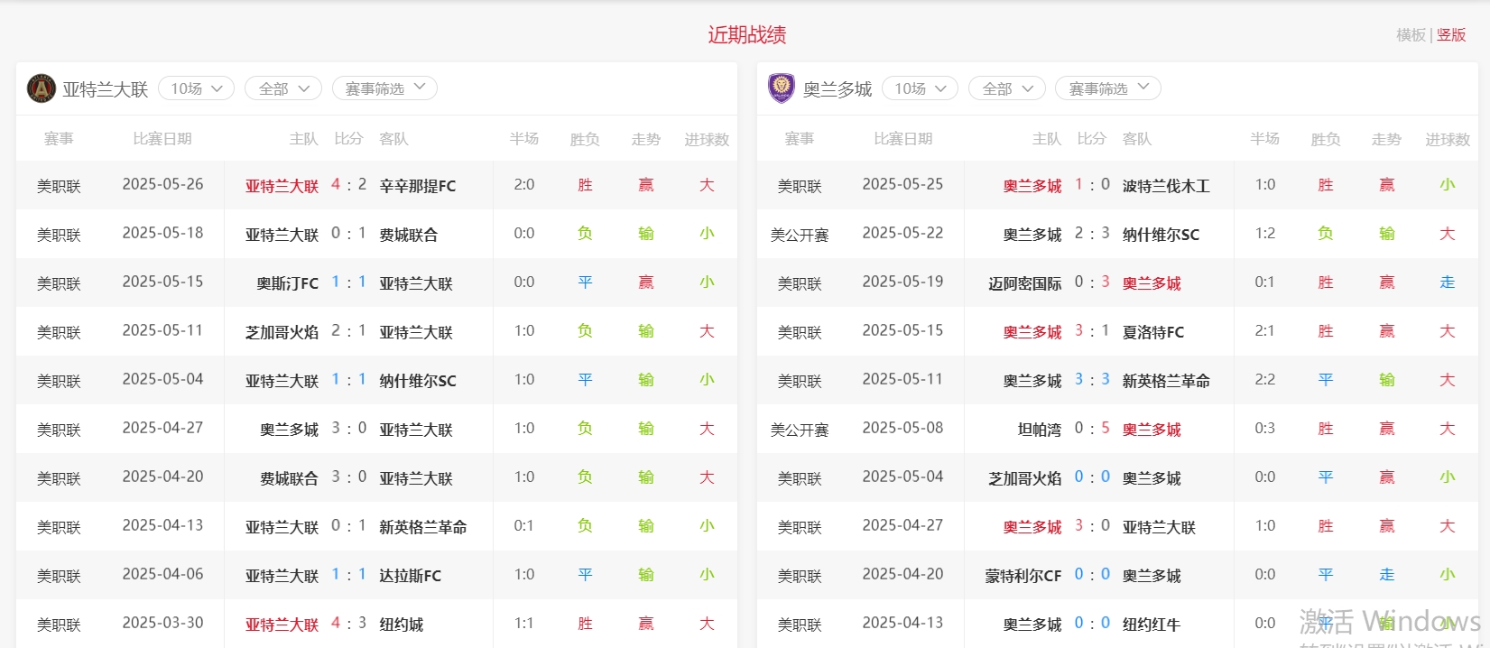The height and width of the screenshot is (648, 1490).
Task: Open the 0:5 score against 坦帕湾
Action: 1092,429
